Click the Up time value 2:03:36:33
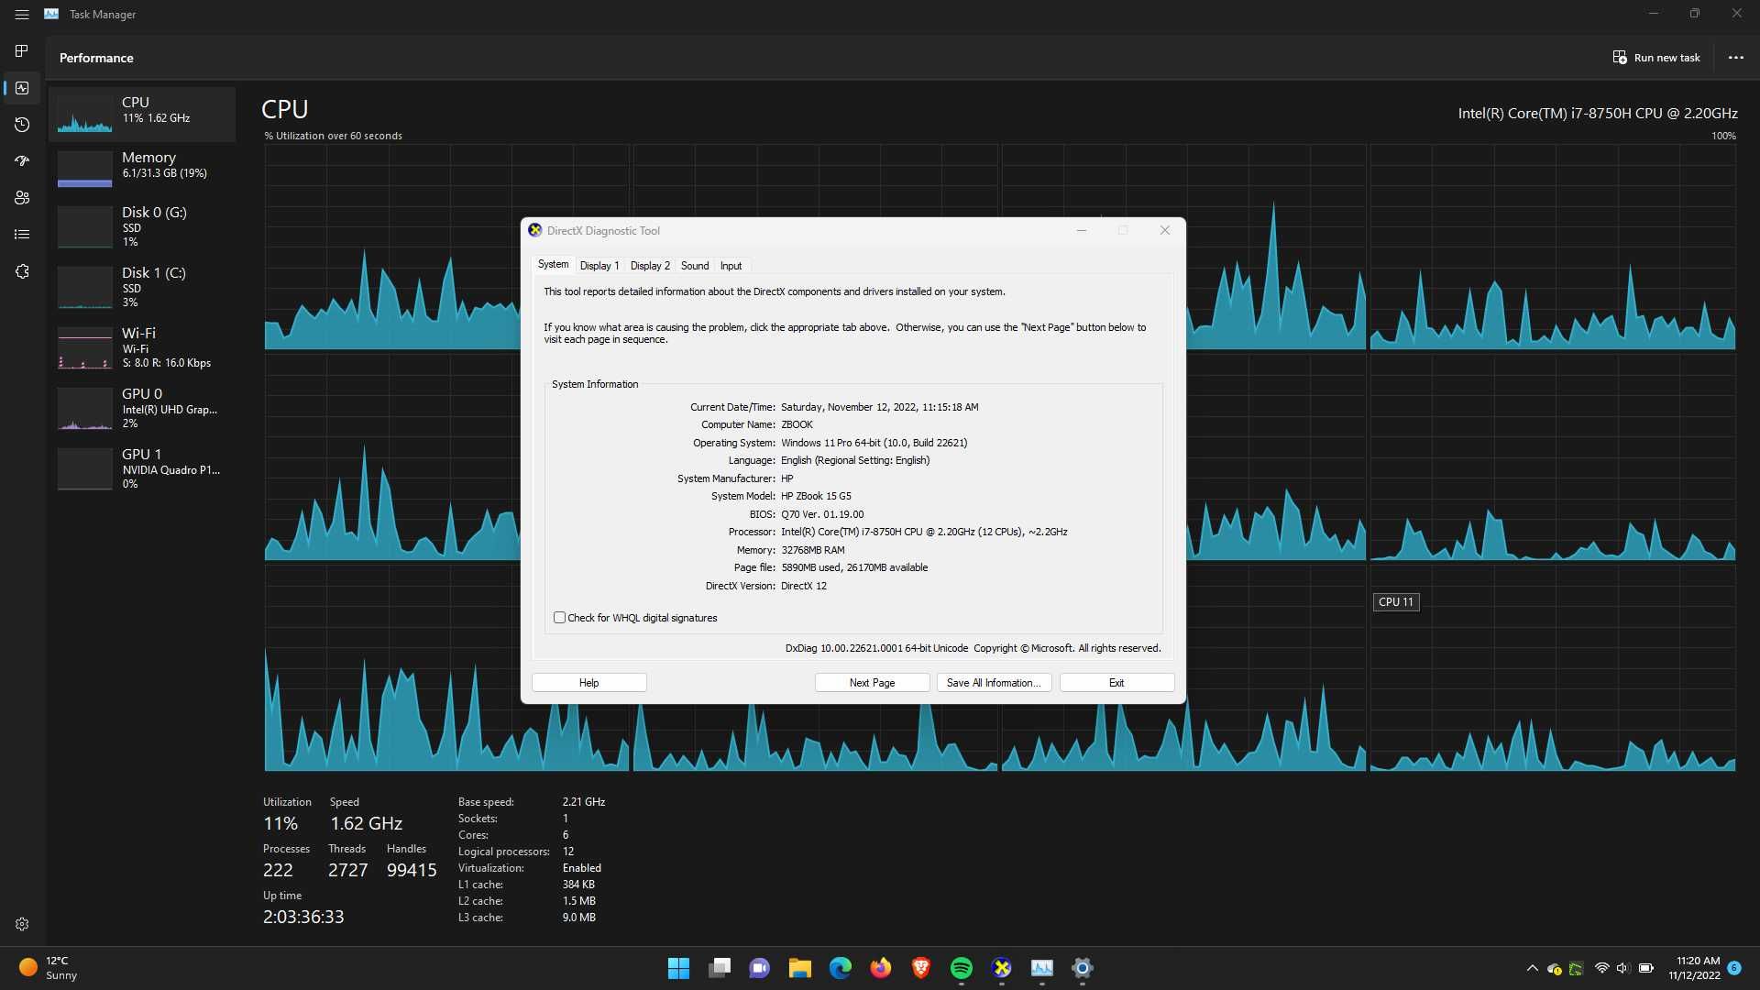1760x990 pixels. pos(303,917)
